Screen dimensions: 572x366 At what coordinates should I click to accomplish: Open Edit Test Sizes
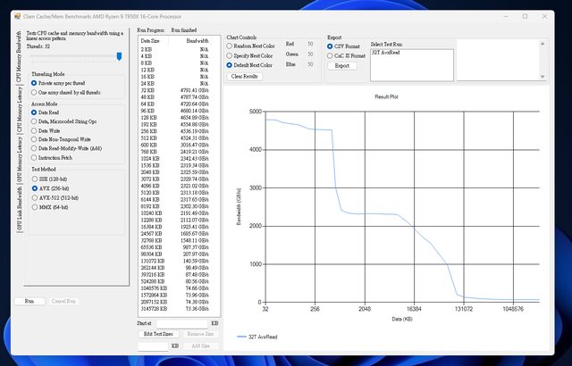156,333
